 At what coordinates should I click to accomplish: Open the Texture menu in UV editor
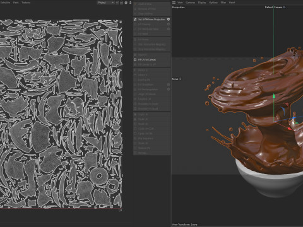tap(26, 3)
